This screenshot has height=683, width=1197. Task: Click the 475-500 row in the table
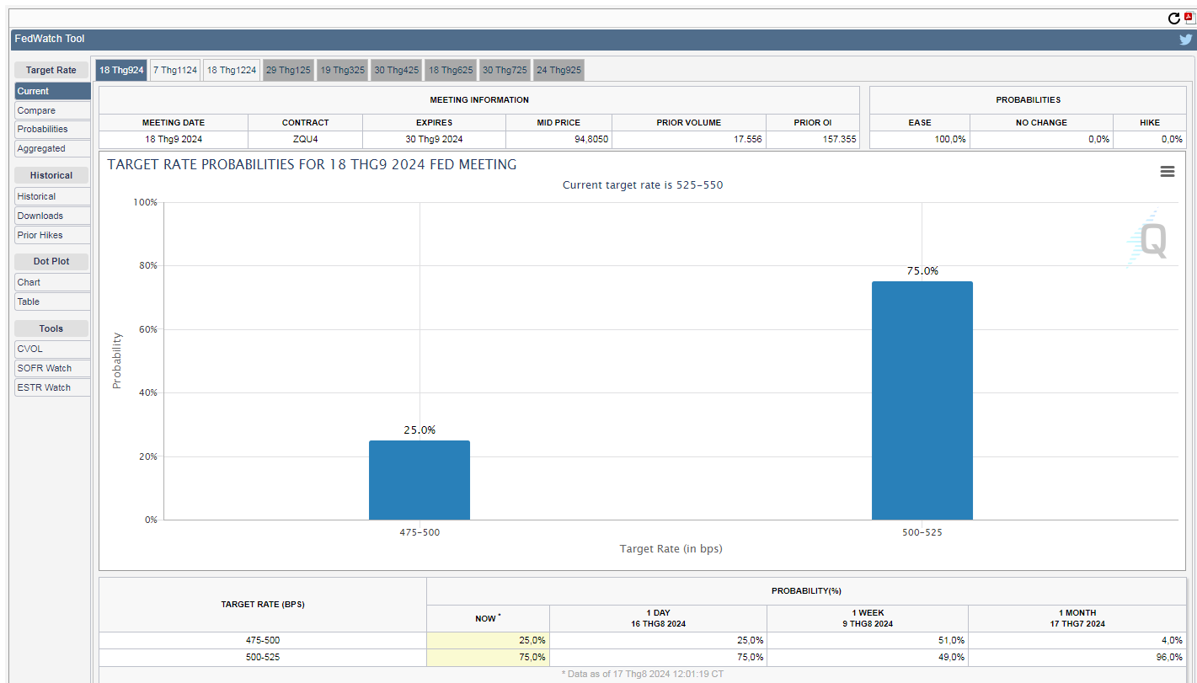(642, 640)
